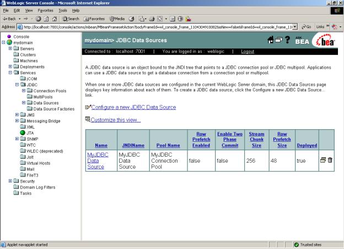Open the address bar dropdown arrow
344x249 pixels.
(x=295, y=27)
